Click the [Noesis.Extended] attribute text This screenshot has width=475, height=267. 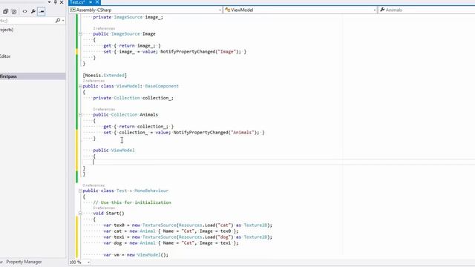105,76
